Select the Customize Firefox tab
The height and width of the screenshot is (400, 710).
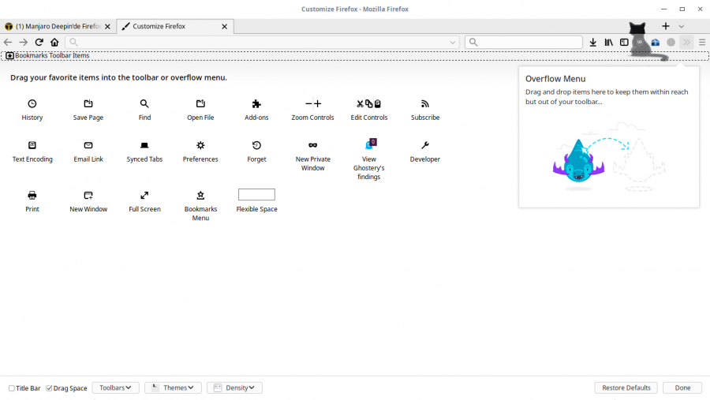pyautogui.click(x=175, y=26)
